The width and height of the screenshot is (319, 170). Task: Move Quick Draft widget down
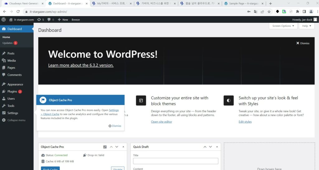pos(210,147)
